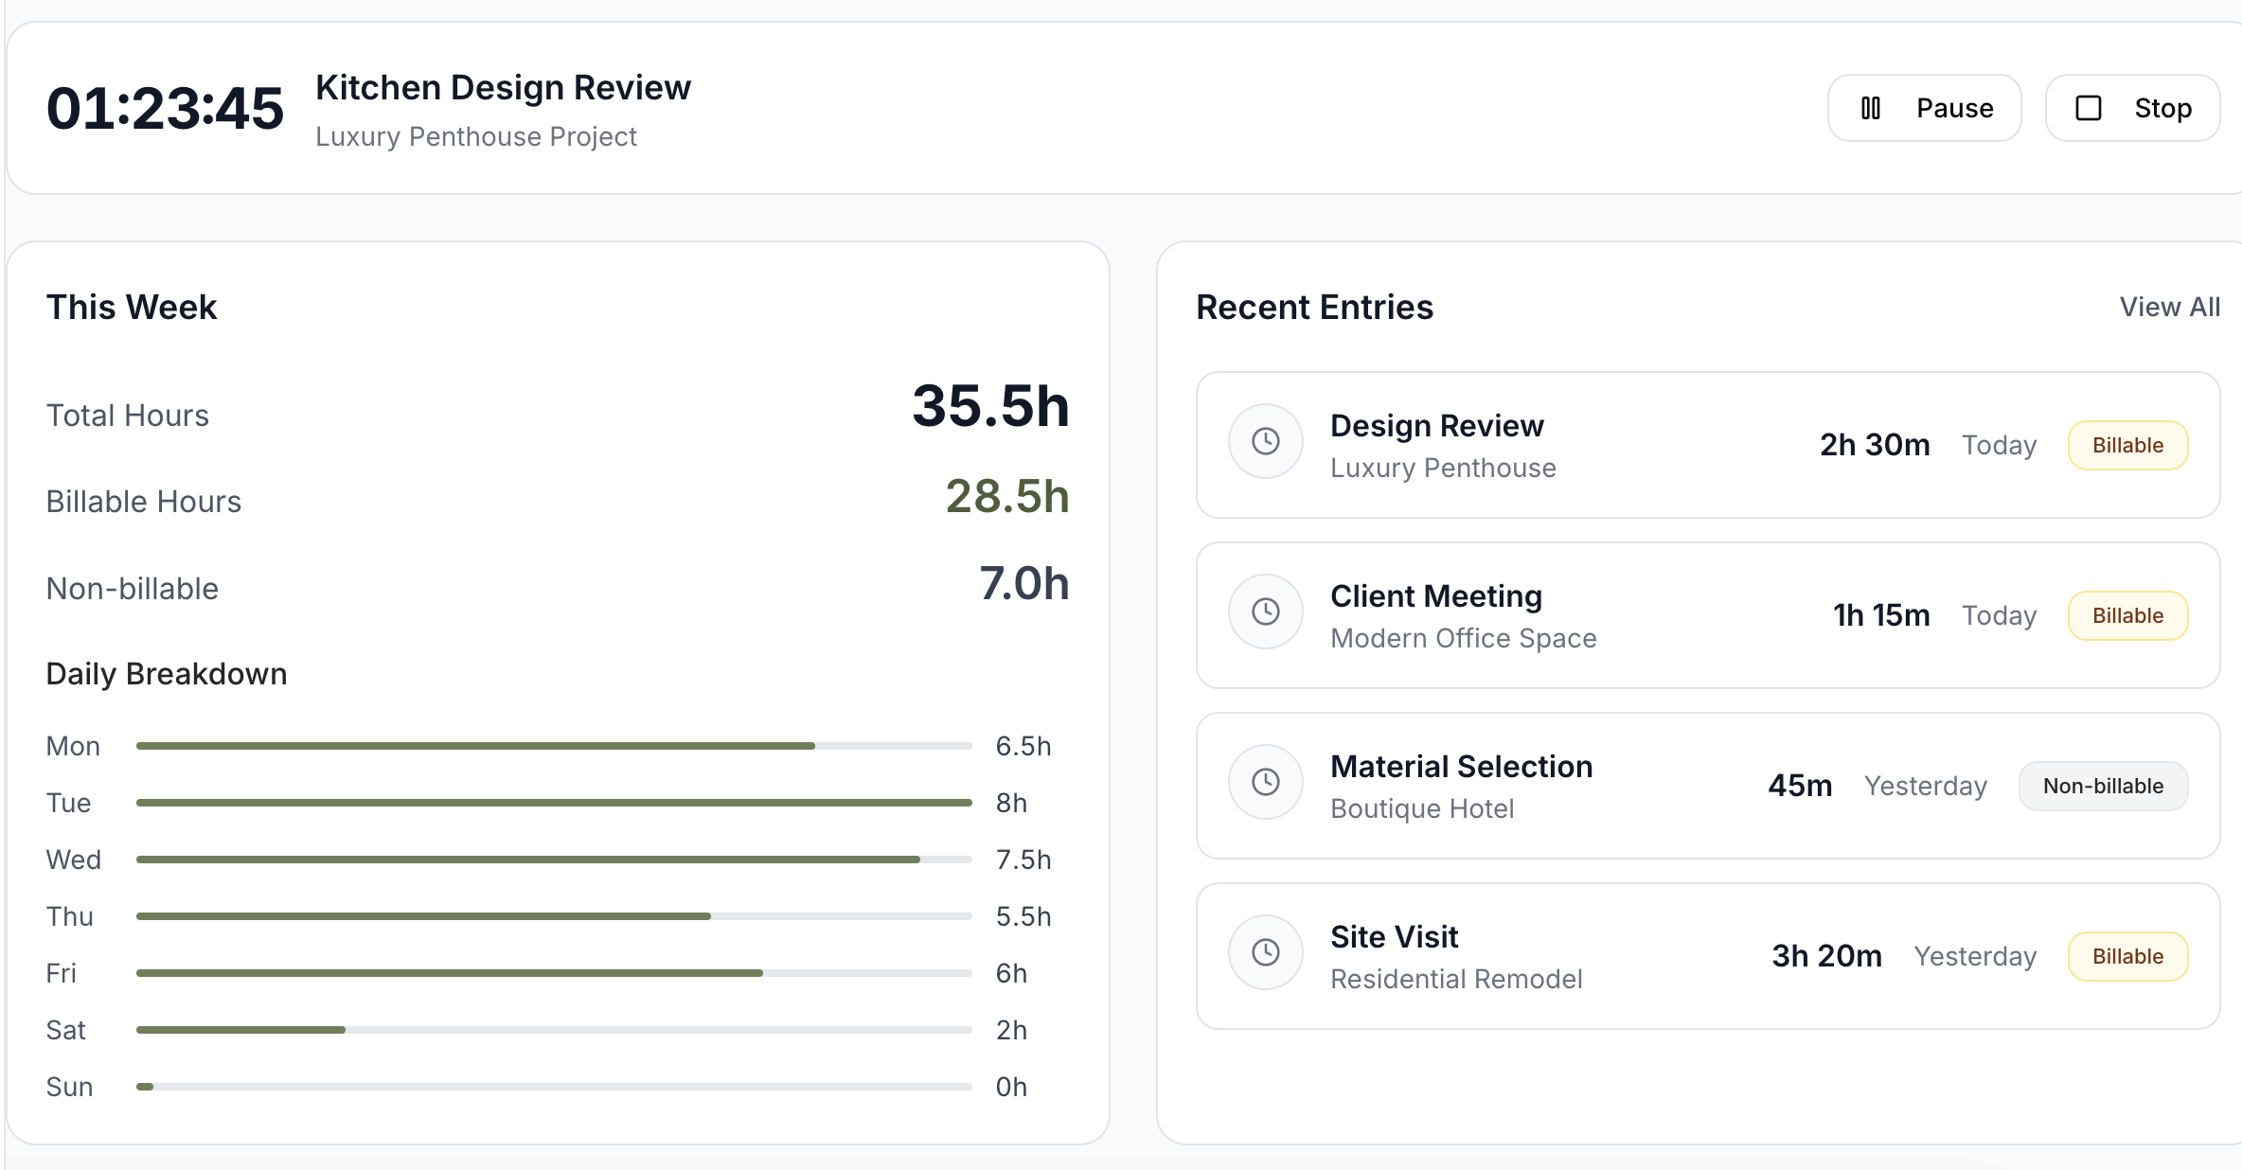Image resolution: width=2242 pixels, height=1170 pixels.
Task: Click the clock icon on Design Review entry
Action: [1266, 441]
